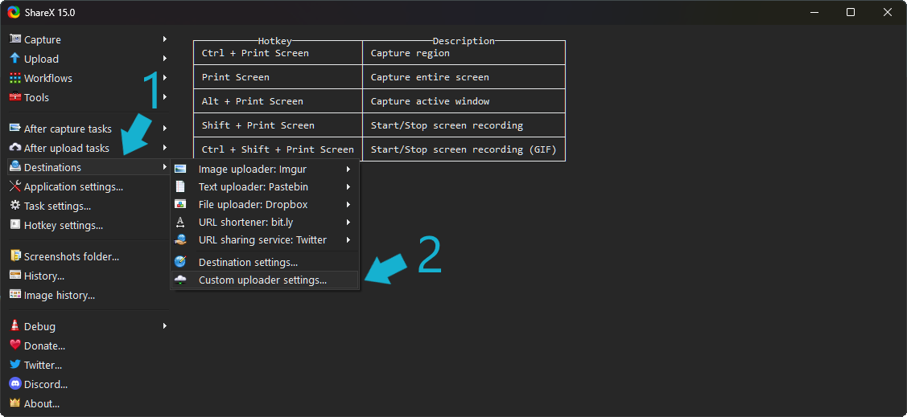The height and width of the screenshot is (417, 907).
Task: Select File uploader: Dropbox entry
Action: 265,204
